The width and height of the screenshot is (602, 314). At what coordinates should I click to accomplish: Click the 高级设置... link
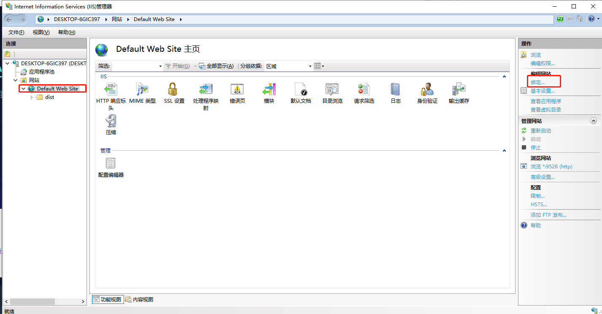[x=543, y=177]
